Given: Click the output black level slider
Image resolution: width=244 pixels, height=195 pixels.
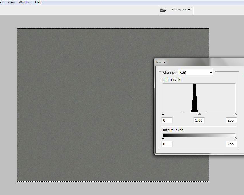Looking at the screenshot, I should [x=163, y=138].
